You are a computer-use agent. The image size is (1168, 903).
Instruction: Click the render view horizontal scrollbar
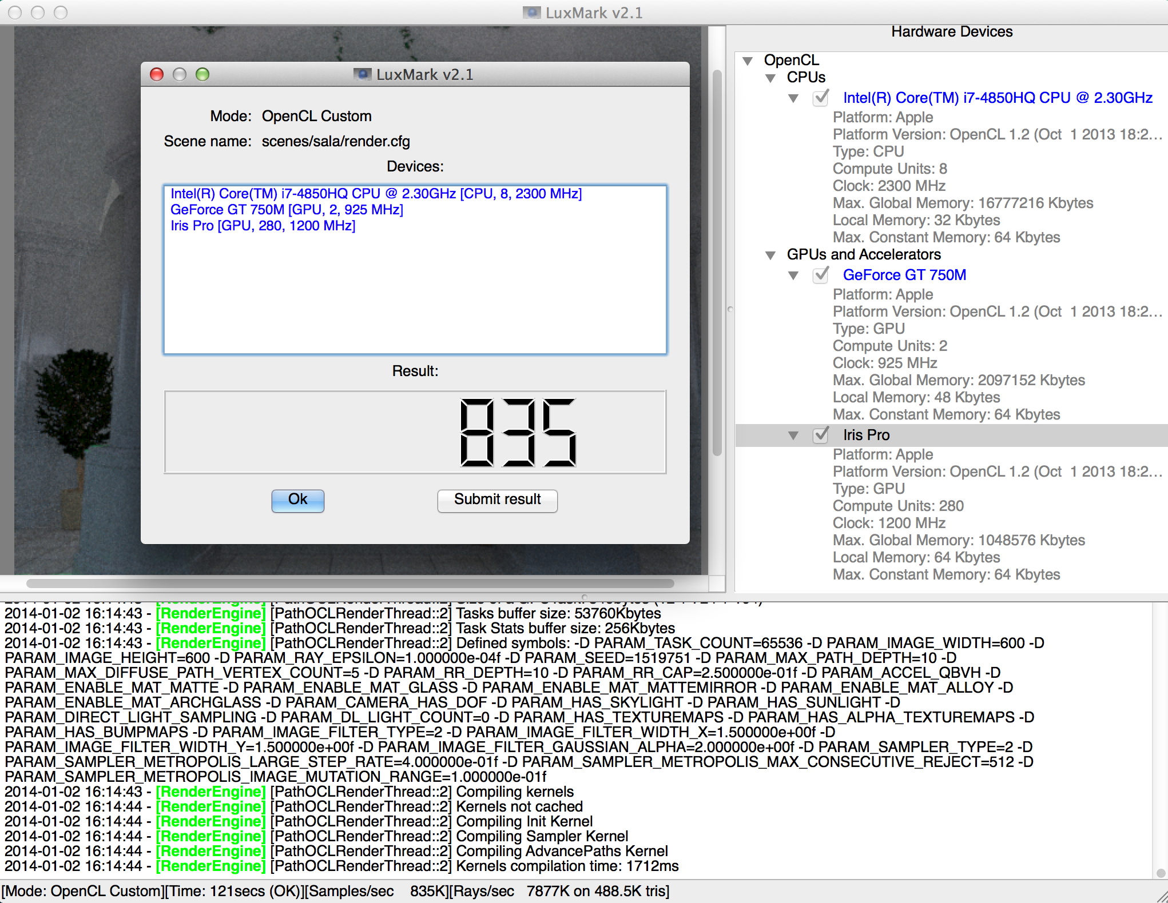click(350, 584)
